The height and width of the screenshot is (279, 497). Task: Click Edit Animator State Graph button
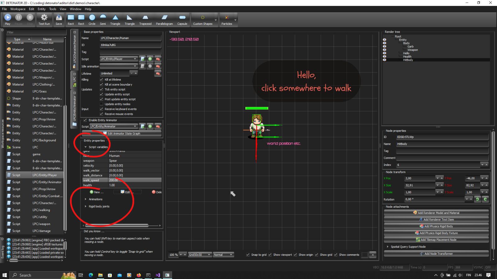point(121,134)
